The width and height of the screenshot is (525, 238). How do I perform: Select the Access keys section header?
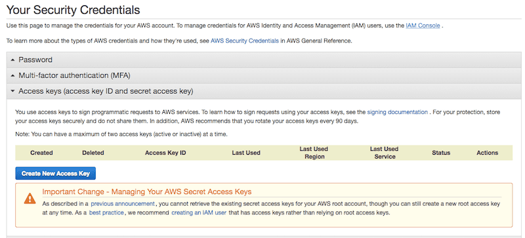(264, 91)
